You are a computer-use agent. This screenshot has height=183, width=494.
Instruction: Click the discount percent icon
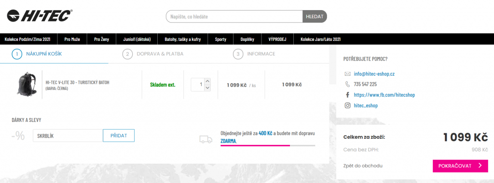[18, 136]
